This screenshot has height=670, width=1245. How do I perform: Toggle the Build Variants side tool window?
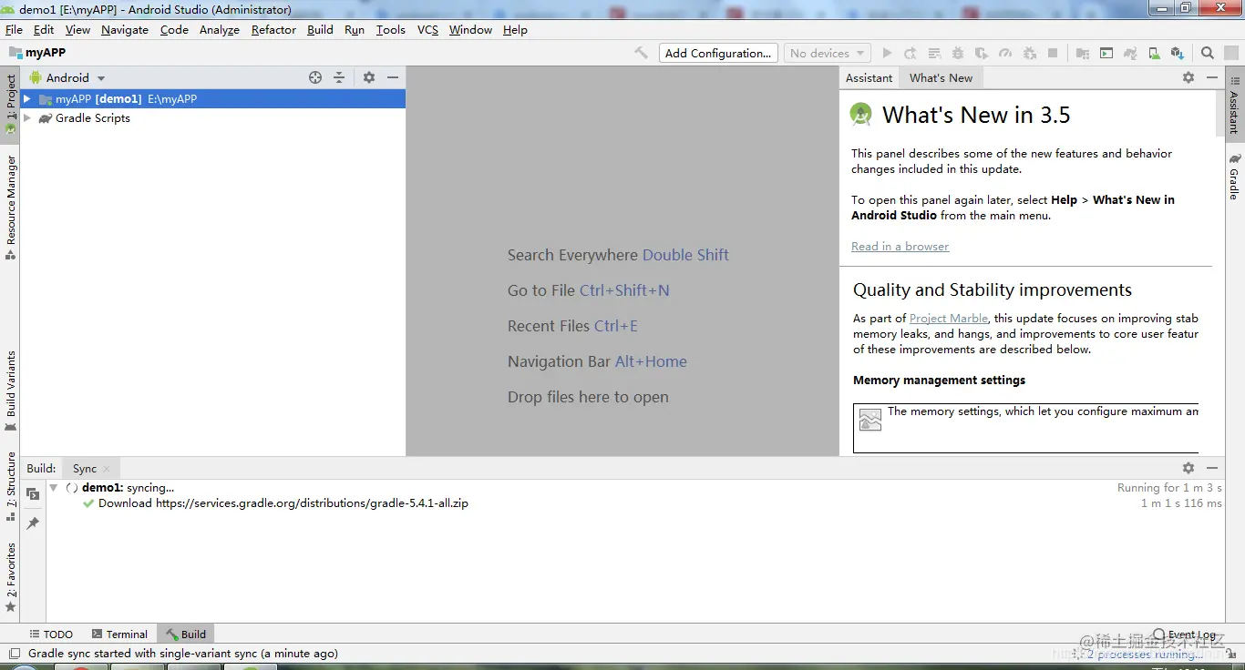click(10, 391)
